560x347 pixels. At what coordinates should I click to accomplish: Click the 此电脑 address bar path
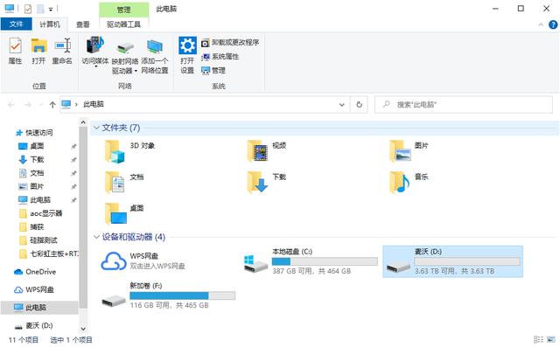click(94, 104)
